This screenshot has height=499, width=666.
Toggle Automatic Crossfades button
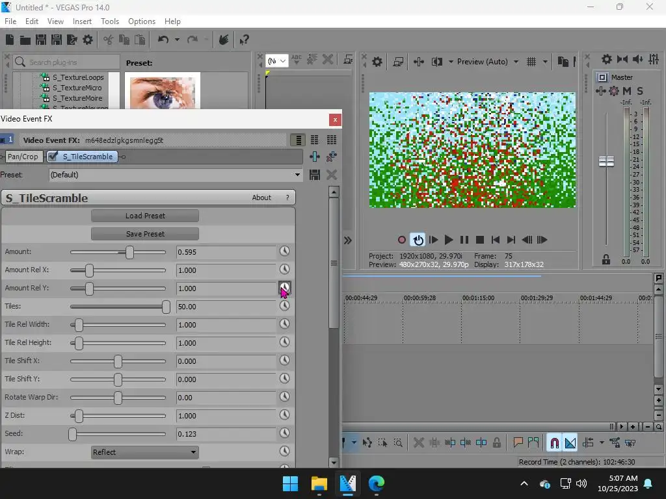[x=570, y=443]
